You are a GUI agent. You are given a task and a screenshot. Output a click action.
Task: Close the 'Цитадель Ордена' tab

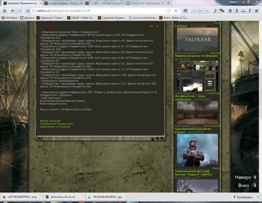point(81,3)
